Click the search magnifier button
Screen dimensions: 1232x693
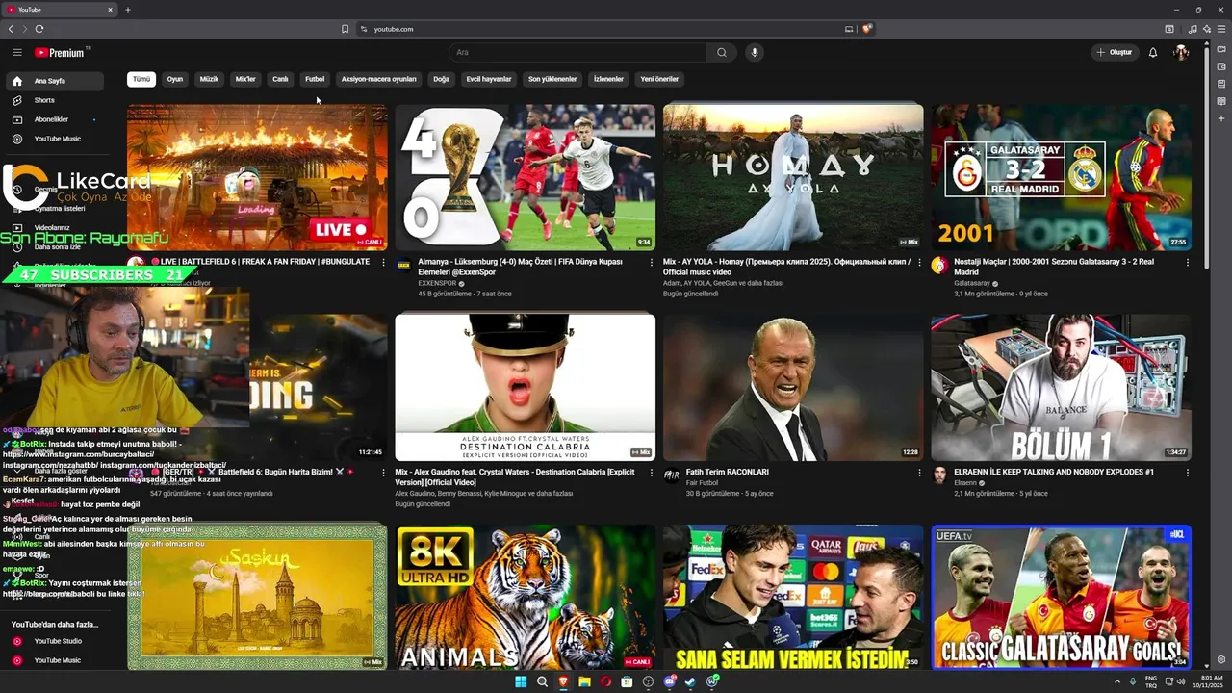(x=721, y=52)
